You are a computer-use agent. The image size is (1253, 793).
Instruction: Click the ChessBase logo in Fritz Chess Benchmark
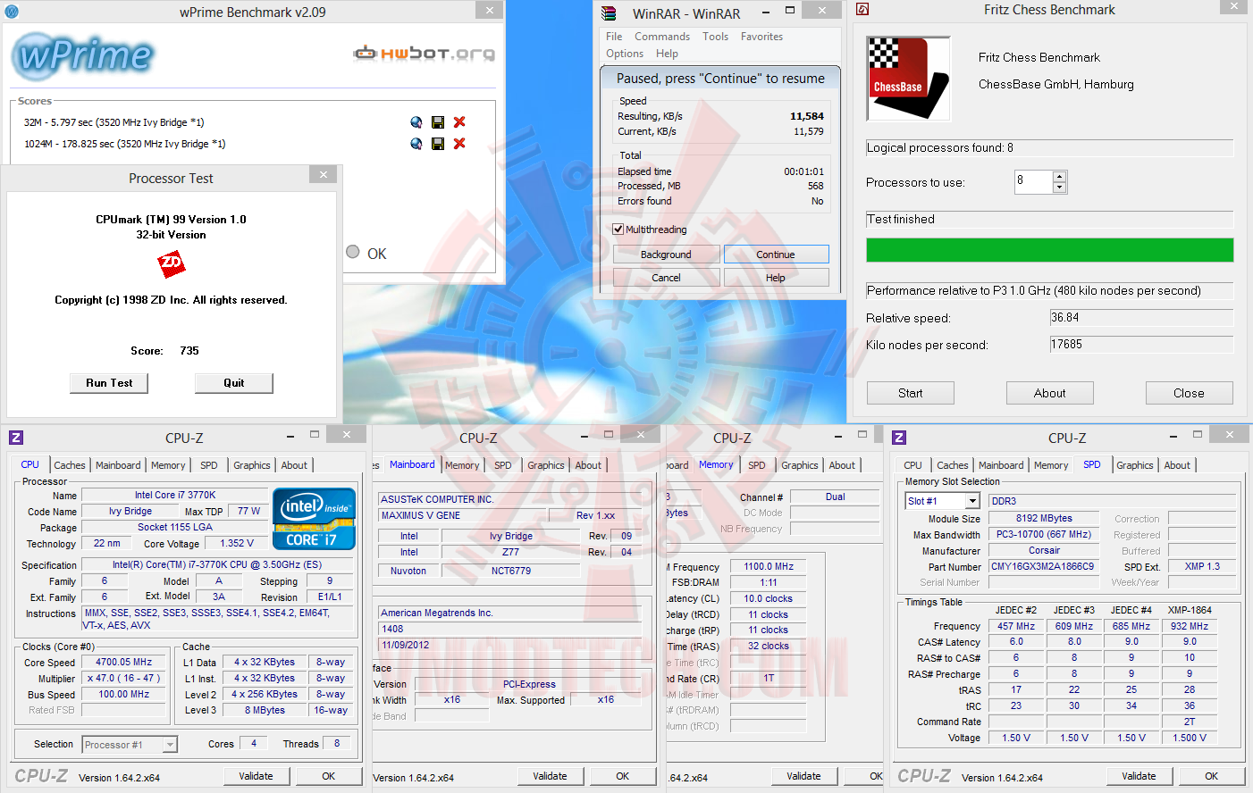coord(908,79)
